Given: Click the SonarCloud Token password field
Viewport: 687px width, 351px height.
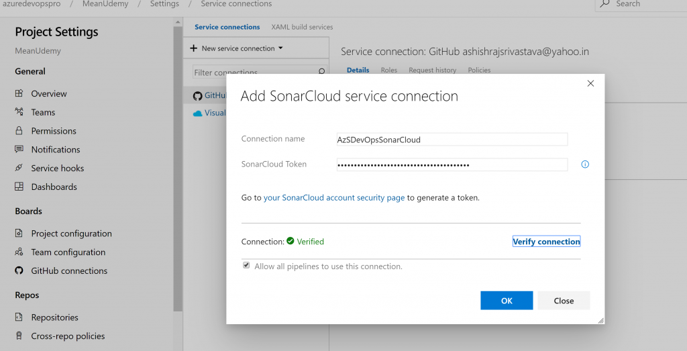Looking at the screenshot, I should (452, 165).
